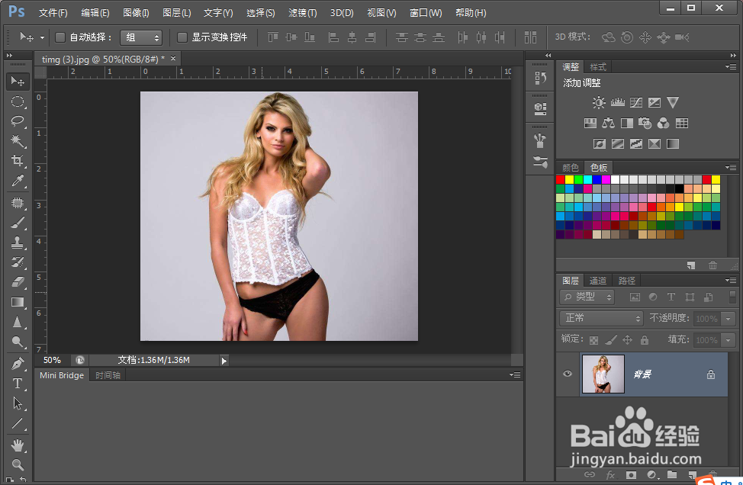Toggle lock image pixels brush icon
Image resolution: width=743 pixels, height=485 pixels.
click(x=611, y=339)
